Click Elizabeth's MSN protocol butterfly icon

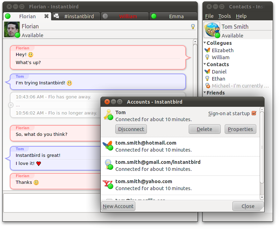[208, 50]
